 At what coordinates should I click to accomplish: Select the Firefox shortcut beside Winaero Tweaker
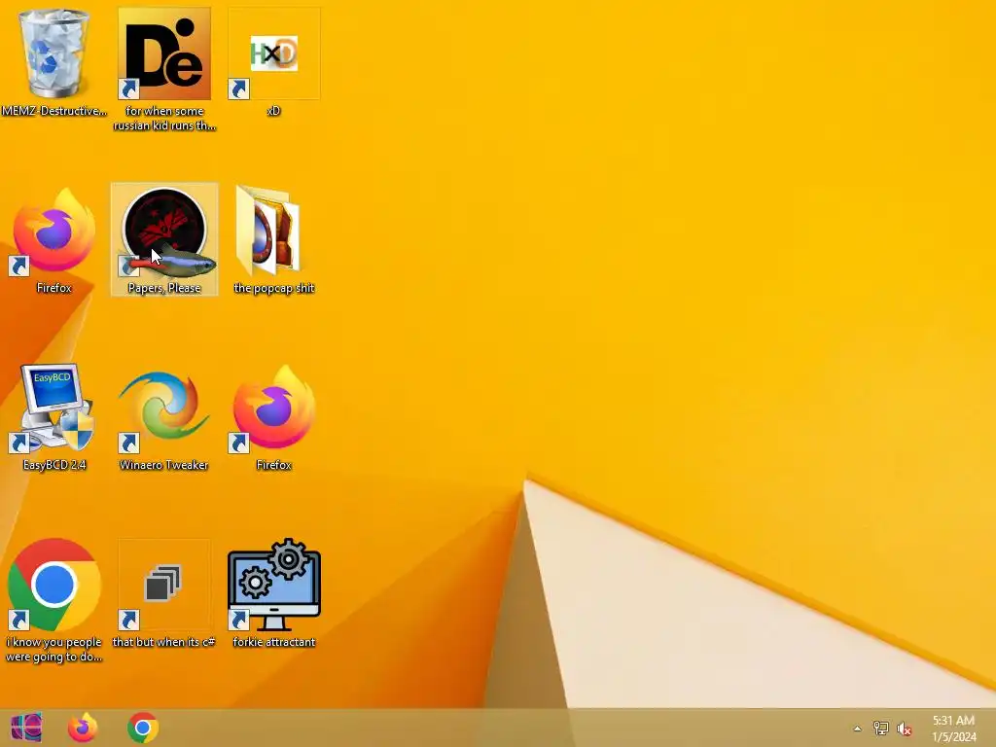pyautogui.click(x=273, y=409)
